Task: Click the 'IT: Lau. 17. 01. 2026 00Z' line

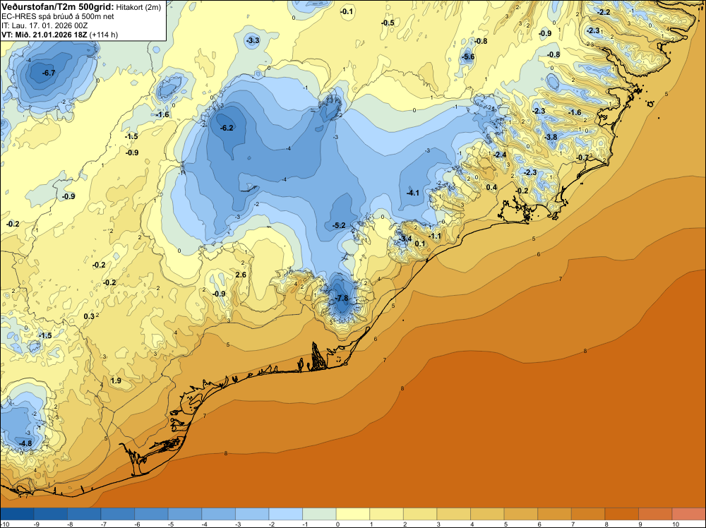Action: coord(44,25)
